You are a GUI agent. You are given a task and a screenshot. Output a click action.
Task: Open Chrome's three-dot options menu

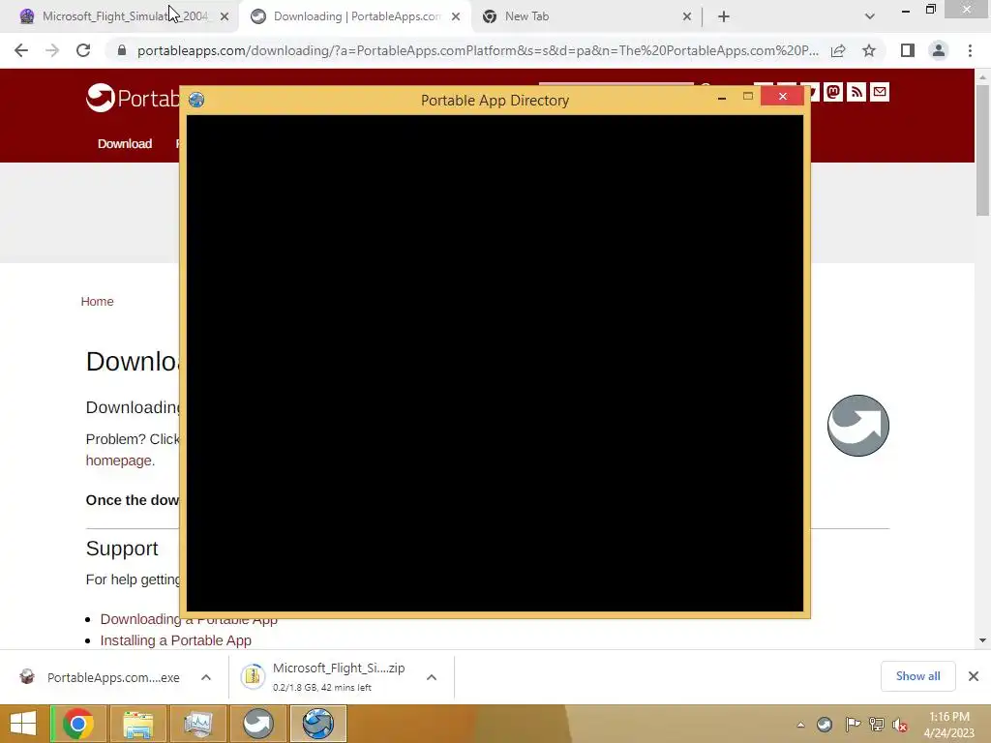point(970,50)
